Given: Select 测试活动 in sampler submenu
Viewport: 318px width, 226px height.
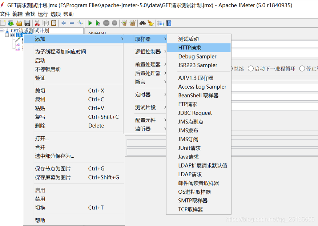Looking at the screenshot, I should 199,39.
